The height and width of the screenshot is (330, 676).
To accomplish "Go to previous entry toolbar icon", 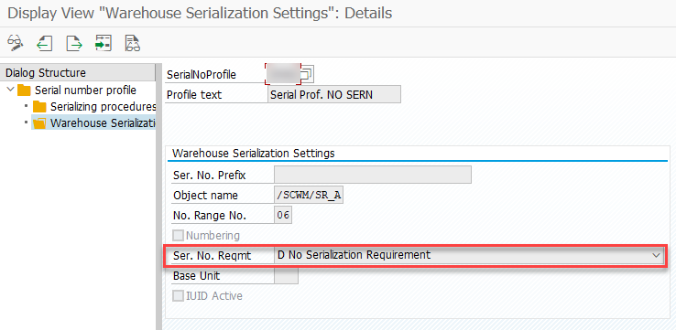I will (44, 44).
